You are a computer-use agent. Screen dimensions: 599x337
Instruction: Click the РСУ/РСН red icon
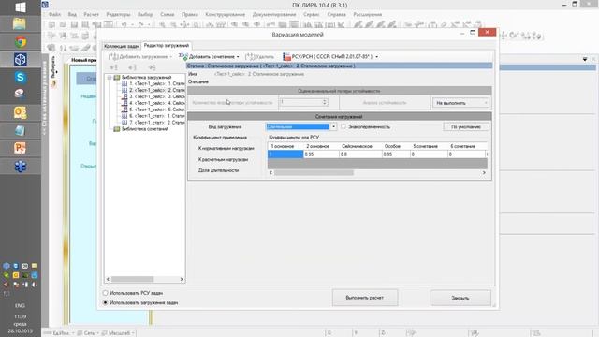tap(286, 56)
